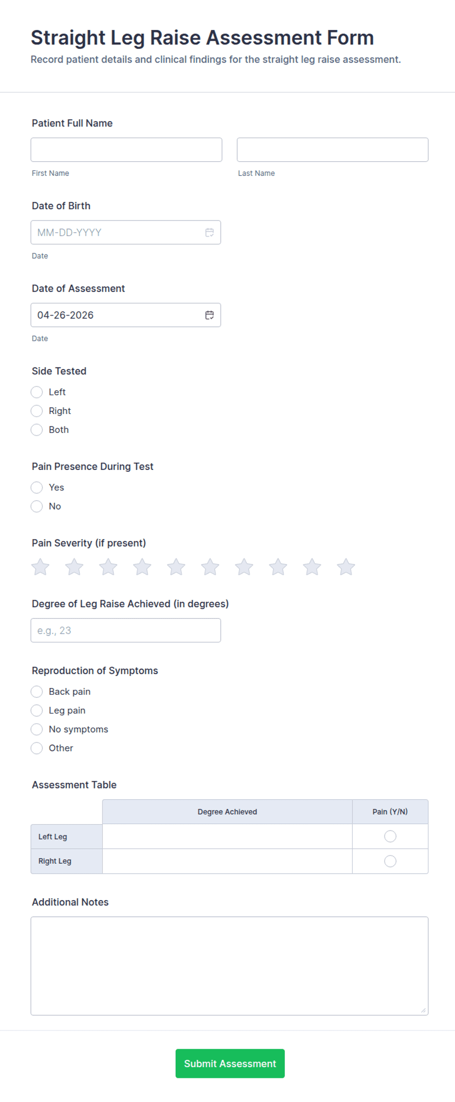Screen dimensions: 455x1102
Task: Select Back pain under reproduction of symptoms
Action: pos(37,691)
